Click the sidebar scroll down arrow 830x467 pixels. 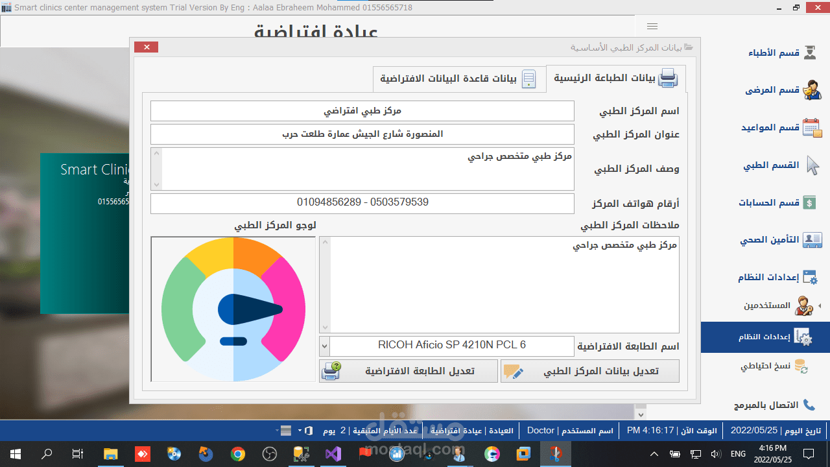(641, 414)
